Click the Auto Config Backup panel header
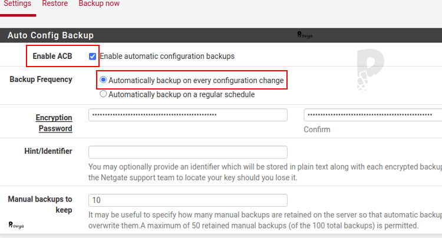Screen dimensions: 442x238 51,35
